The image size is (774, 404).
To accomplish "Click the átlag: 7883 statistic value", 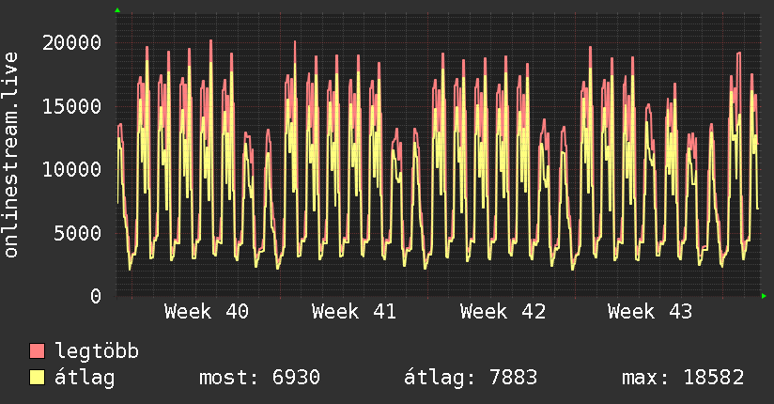I will click(471, 378).
